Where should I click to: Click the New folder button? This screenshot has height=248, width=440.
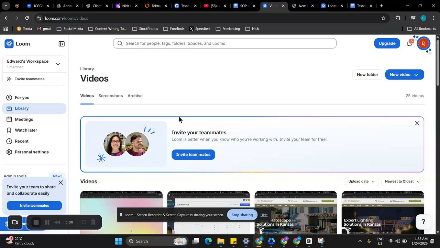click(367, 75)
